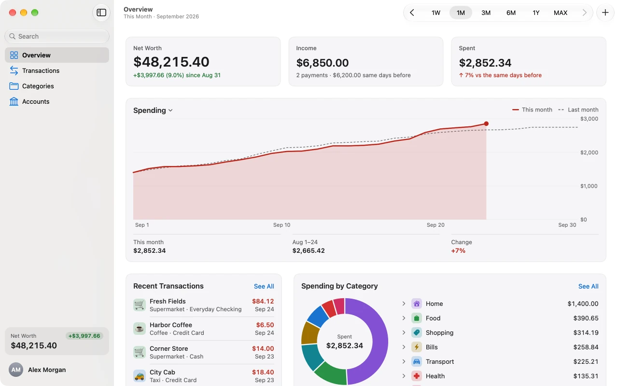This screenshot has width=618, height=386.
Task: Expand the Health category row
Action: click(404, 376)
